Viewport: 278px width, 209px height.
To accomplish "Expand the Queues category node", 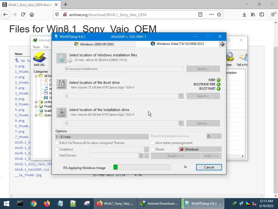I will [36, 115].
